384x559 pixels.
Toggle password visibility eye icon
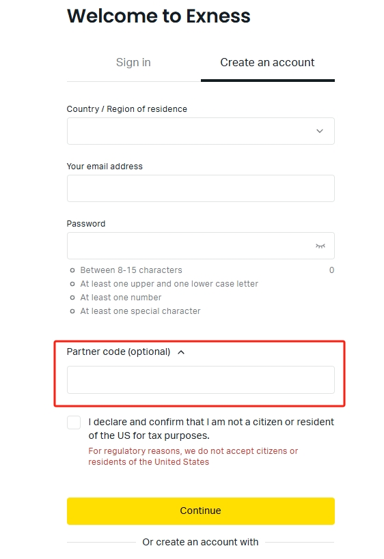pyautogui.click(x=320, y=246)
